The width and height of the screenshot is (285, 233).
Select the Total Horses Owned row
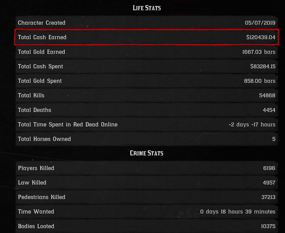coord(147,139)
